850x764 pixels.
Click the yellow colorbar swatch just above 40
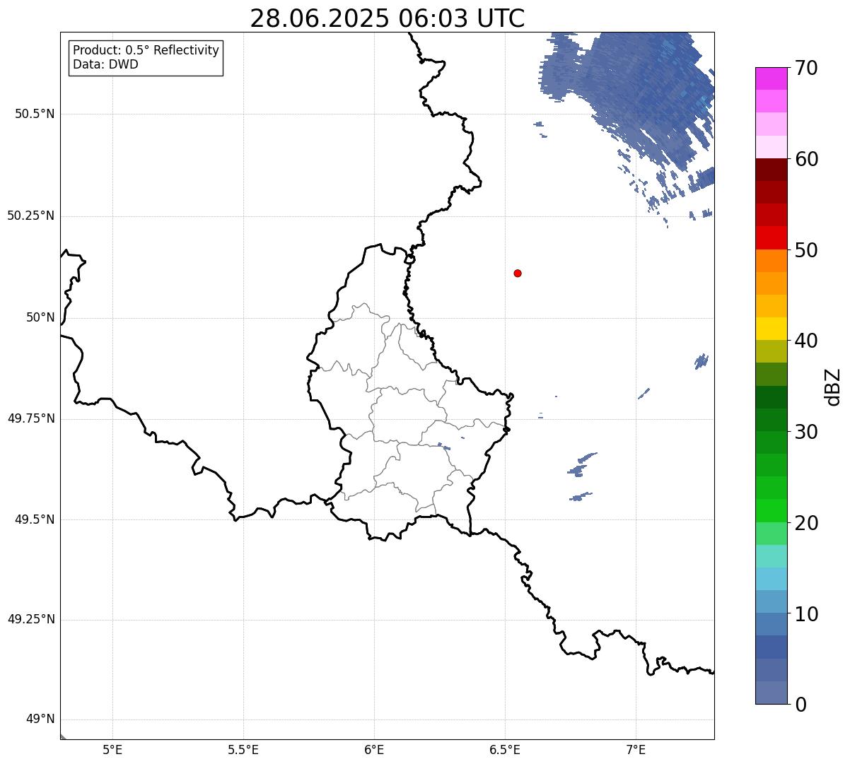[772, 329]
